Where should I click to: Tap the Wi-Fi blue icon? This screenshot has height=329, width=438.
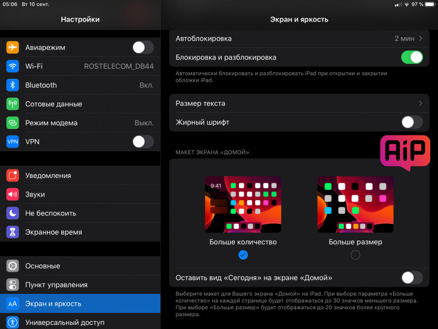coord(13,66)
